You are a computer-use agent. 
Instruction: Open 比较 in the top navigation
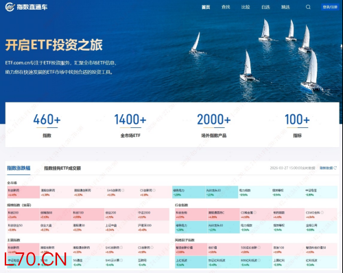246,7
